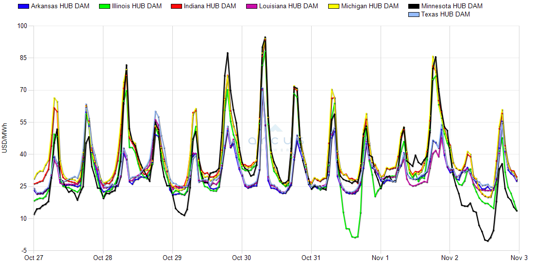Toggle Texas HUB DAM legend text
The height and width of the screenshot is (276, 534).
pyautogui.click(x=445, y=15)
